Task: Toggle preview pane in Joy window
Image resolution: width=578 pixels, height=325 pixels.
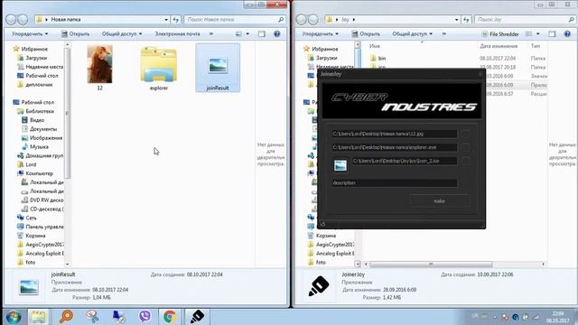Action: (552, 34)
